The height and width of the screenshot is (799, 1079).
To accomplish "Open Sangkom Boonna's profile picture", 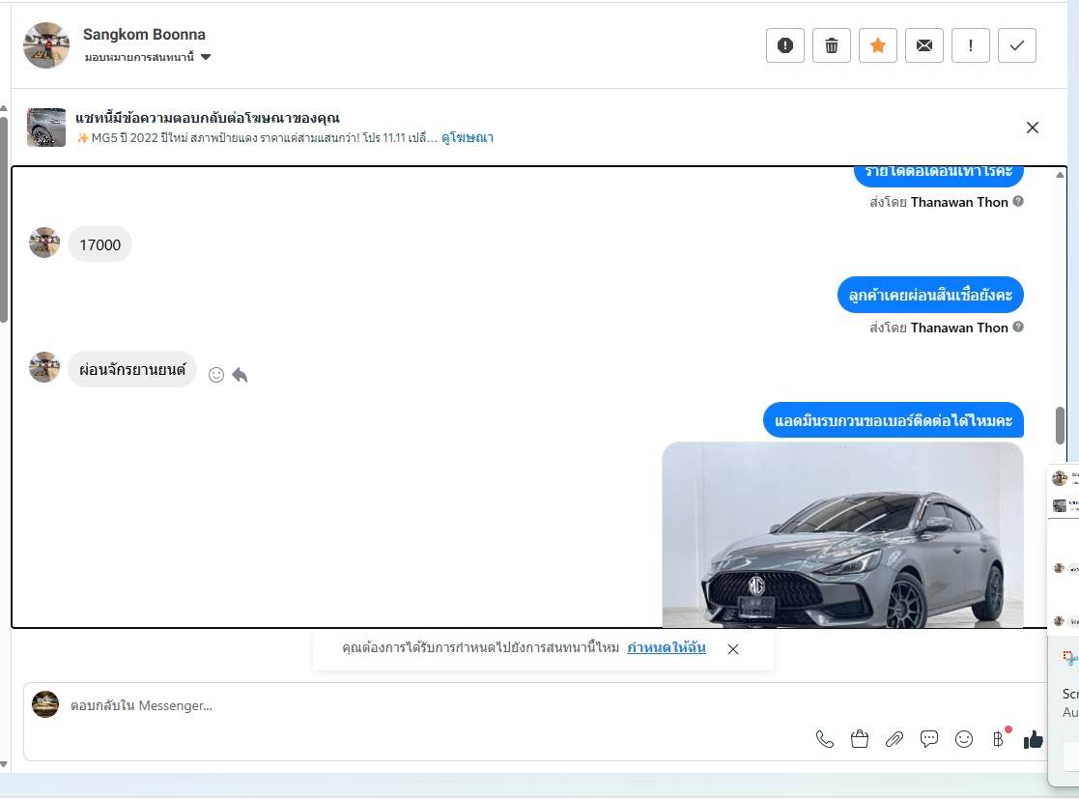I will pos(46,45).
